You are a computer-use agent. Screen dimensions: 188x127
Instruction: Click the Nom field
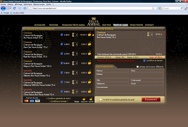pyautogui.click(x=147, y=71)
